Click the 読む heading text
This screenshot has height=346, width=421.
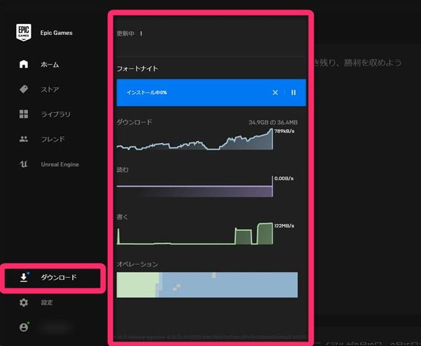[x=123, y=170]
